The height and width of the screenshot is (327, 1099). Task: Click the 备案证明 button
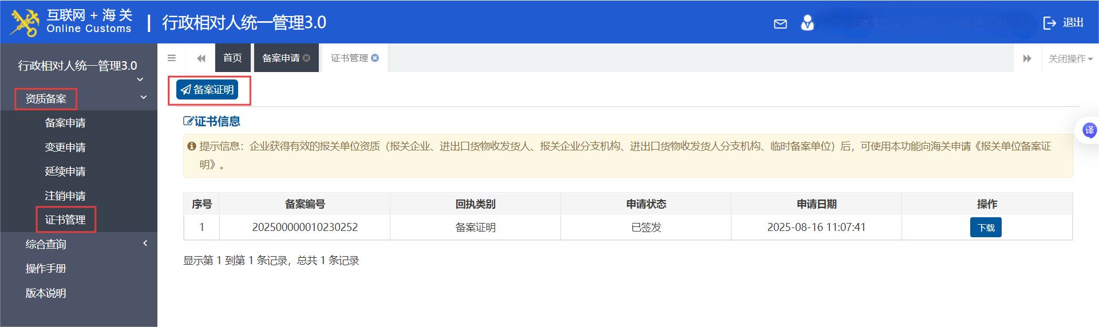point(207,90)
